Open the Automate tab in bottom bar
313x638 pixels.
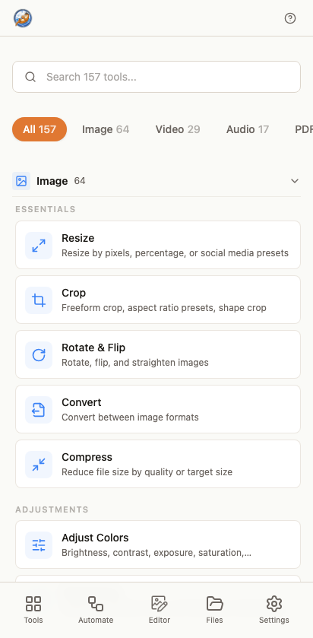point(96,610)
